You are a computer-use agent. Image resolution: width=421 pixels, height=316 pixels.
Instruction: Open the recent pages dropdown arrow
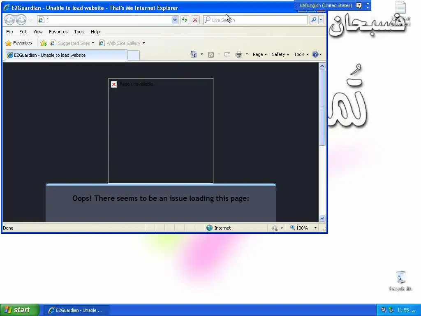tap(30, 20)
